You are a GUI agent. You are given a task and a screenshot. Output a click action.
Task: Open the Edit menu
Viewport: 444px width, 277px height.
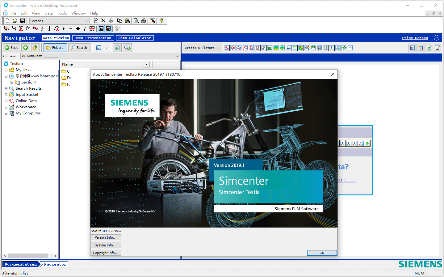(24, 13)
